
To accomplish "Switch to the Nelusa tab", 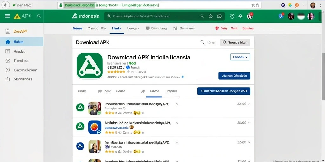I will coord(77,28).
